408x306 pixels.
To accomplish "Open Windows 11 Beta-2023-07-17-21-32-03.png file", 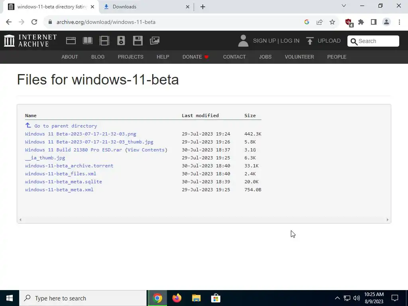I will click(x=80, y=134).
